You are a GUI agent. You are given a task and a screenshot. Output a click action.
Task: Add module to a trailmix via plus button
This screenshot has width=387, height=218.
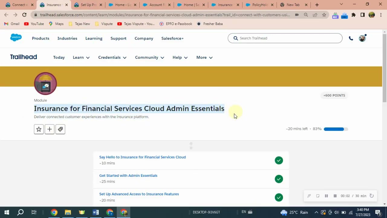coord(50,129)
